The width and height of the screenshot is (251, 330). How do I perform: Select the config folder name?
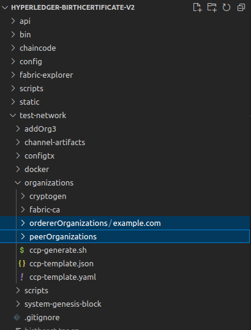pyautogui.click(x=31, y=62)
